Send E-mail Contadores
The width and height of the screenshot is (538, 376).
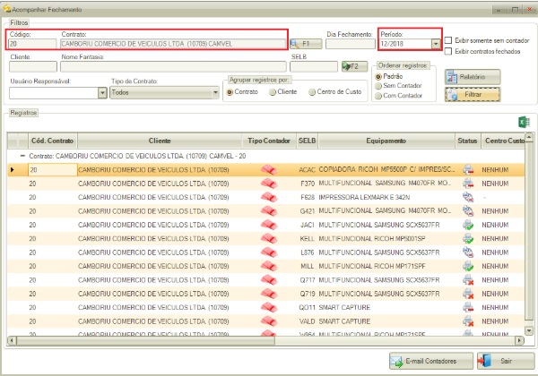click(431, 361)
